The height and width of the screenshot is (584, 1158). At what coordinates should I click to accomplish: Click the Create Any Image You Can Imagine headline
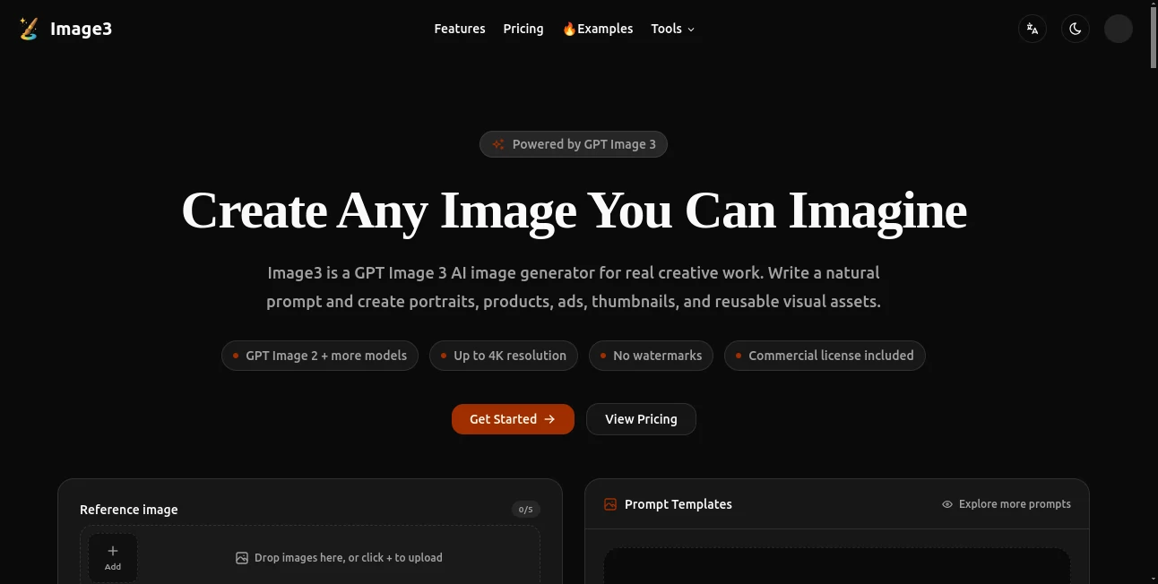pos(574,210)
